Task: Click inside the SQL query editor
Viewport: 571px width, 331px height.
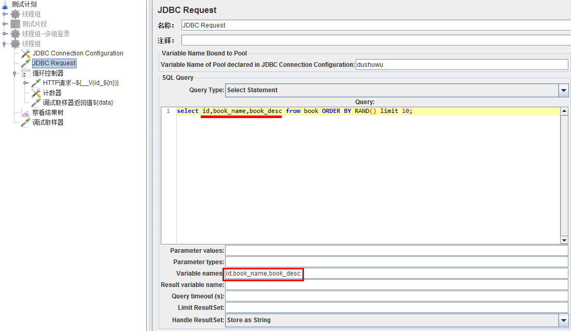Action: coord(368,175)
